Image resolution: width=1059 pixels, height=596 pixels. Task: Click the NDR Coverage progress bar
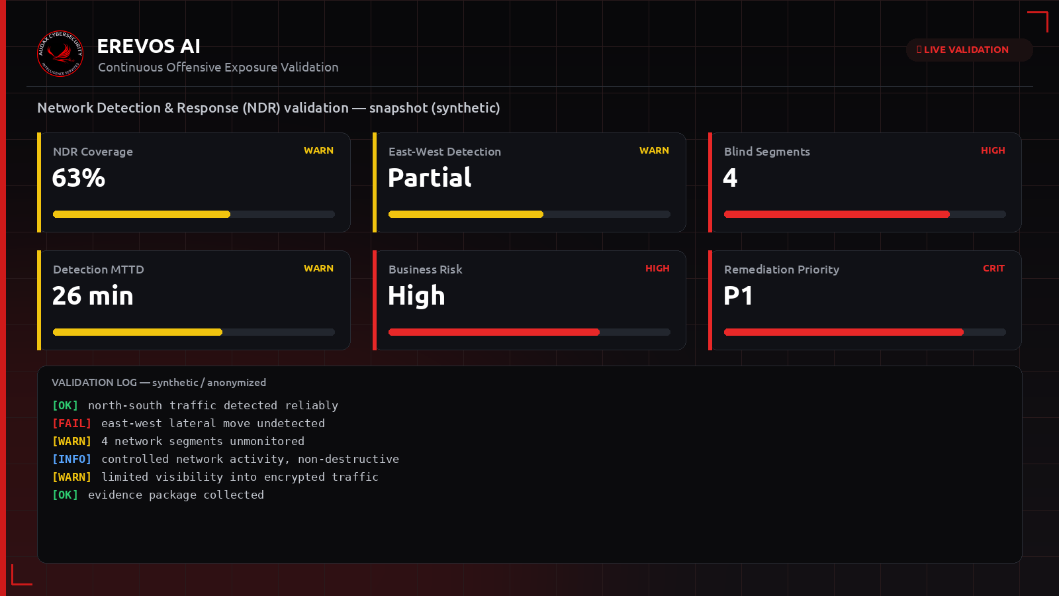(x=194, y=214)
